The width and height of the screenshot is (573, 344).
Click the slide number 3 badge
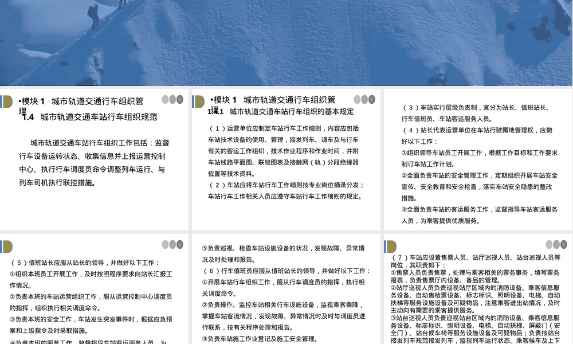click(372, 99)
